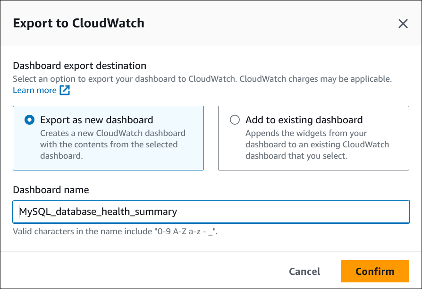Click the external link icon beside Learn more
The height and width of the screenshot is (289, 422).
coord(65,90)
